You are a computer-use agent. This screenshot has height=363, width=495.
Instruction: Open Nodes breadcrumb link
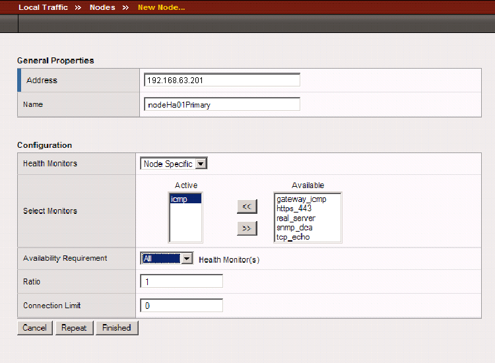[x=102, y=8]
